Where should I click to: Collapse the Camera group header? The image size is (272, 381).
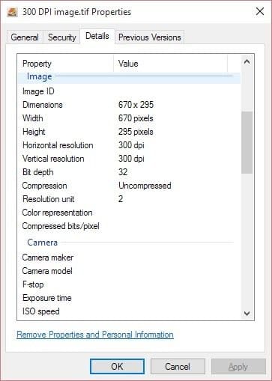tap(129, 243)
